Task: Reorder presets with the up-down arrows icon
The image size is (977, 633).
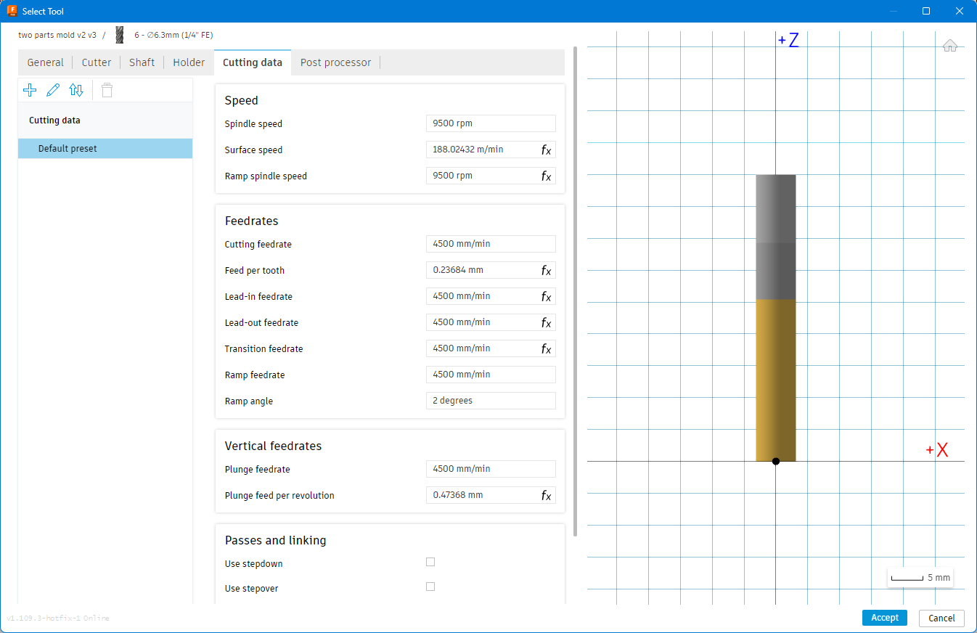Action: (76, 90)
